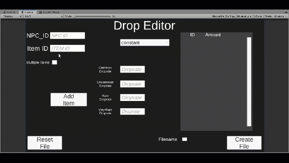
Task: Enable the Multiple Items checkbox
Action: click(x=54, y=62)
